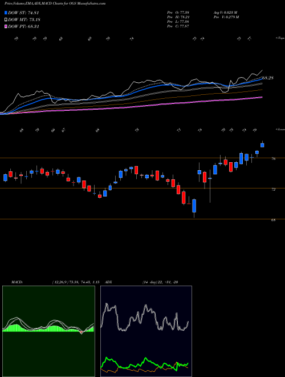Click the ADX panel title
This screenshot has height=377, width=285.
coord(109,282)
